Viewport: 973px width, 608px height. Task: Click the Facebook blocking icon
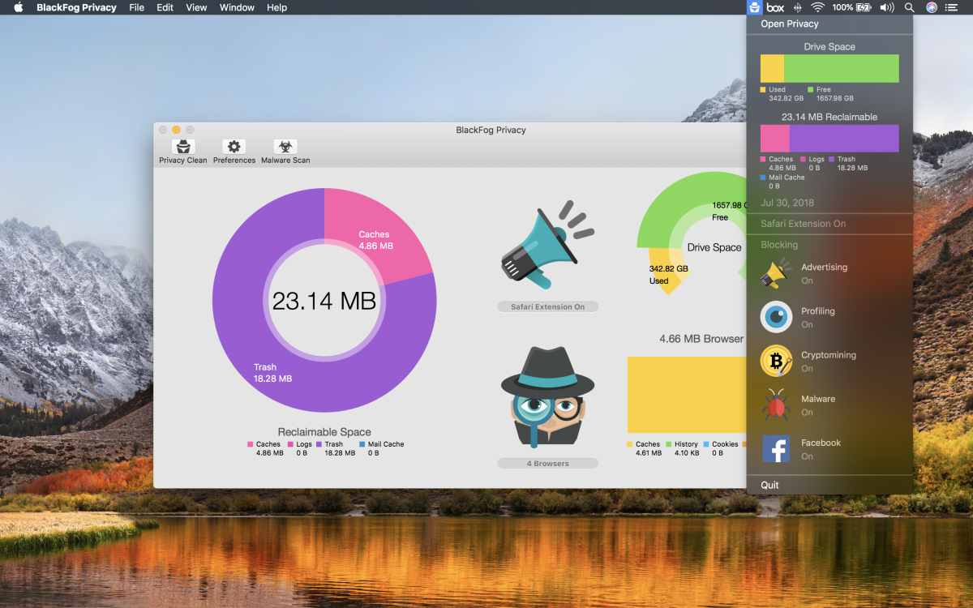click(776, 448)
